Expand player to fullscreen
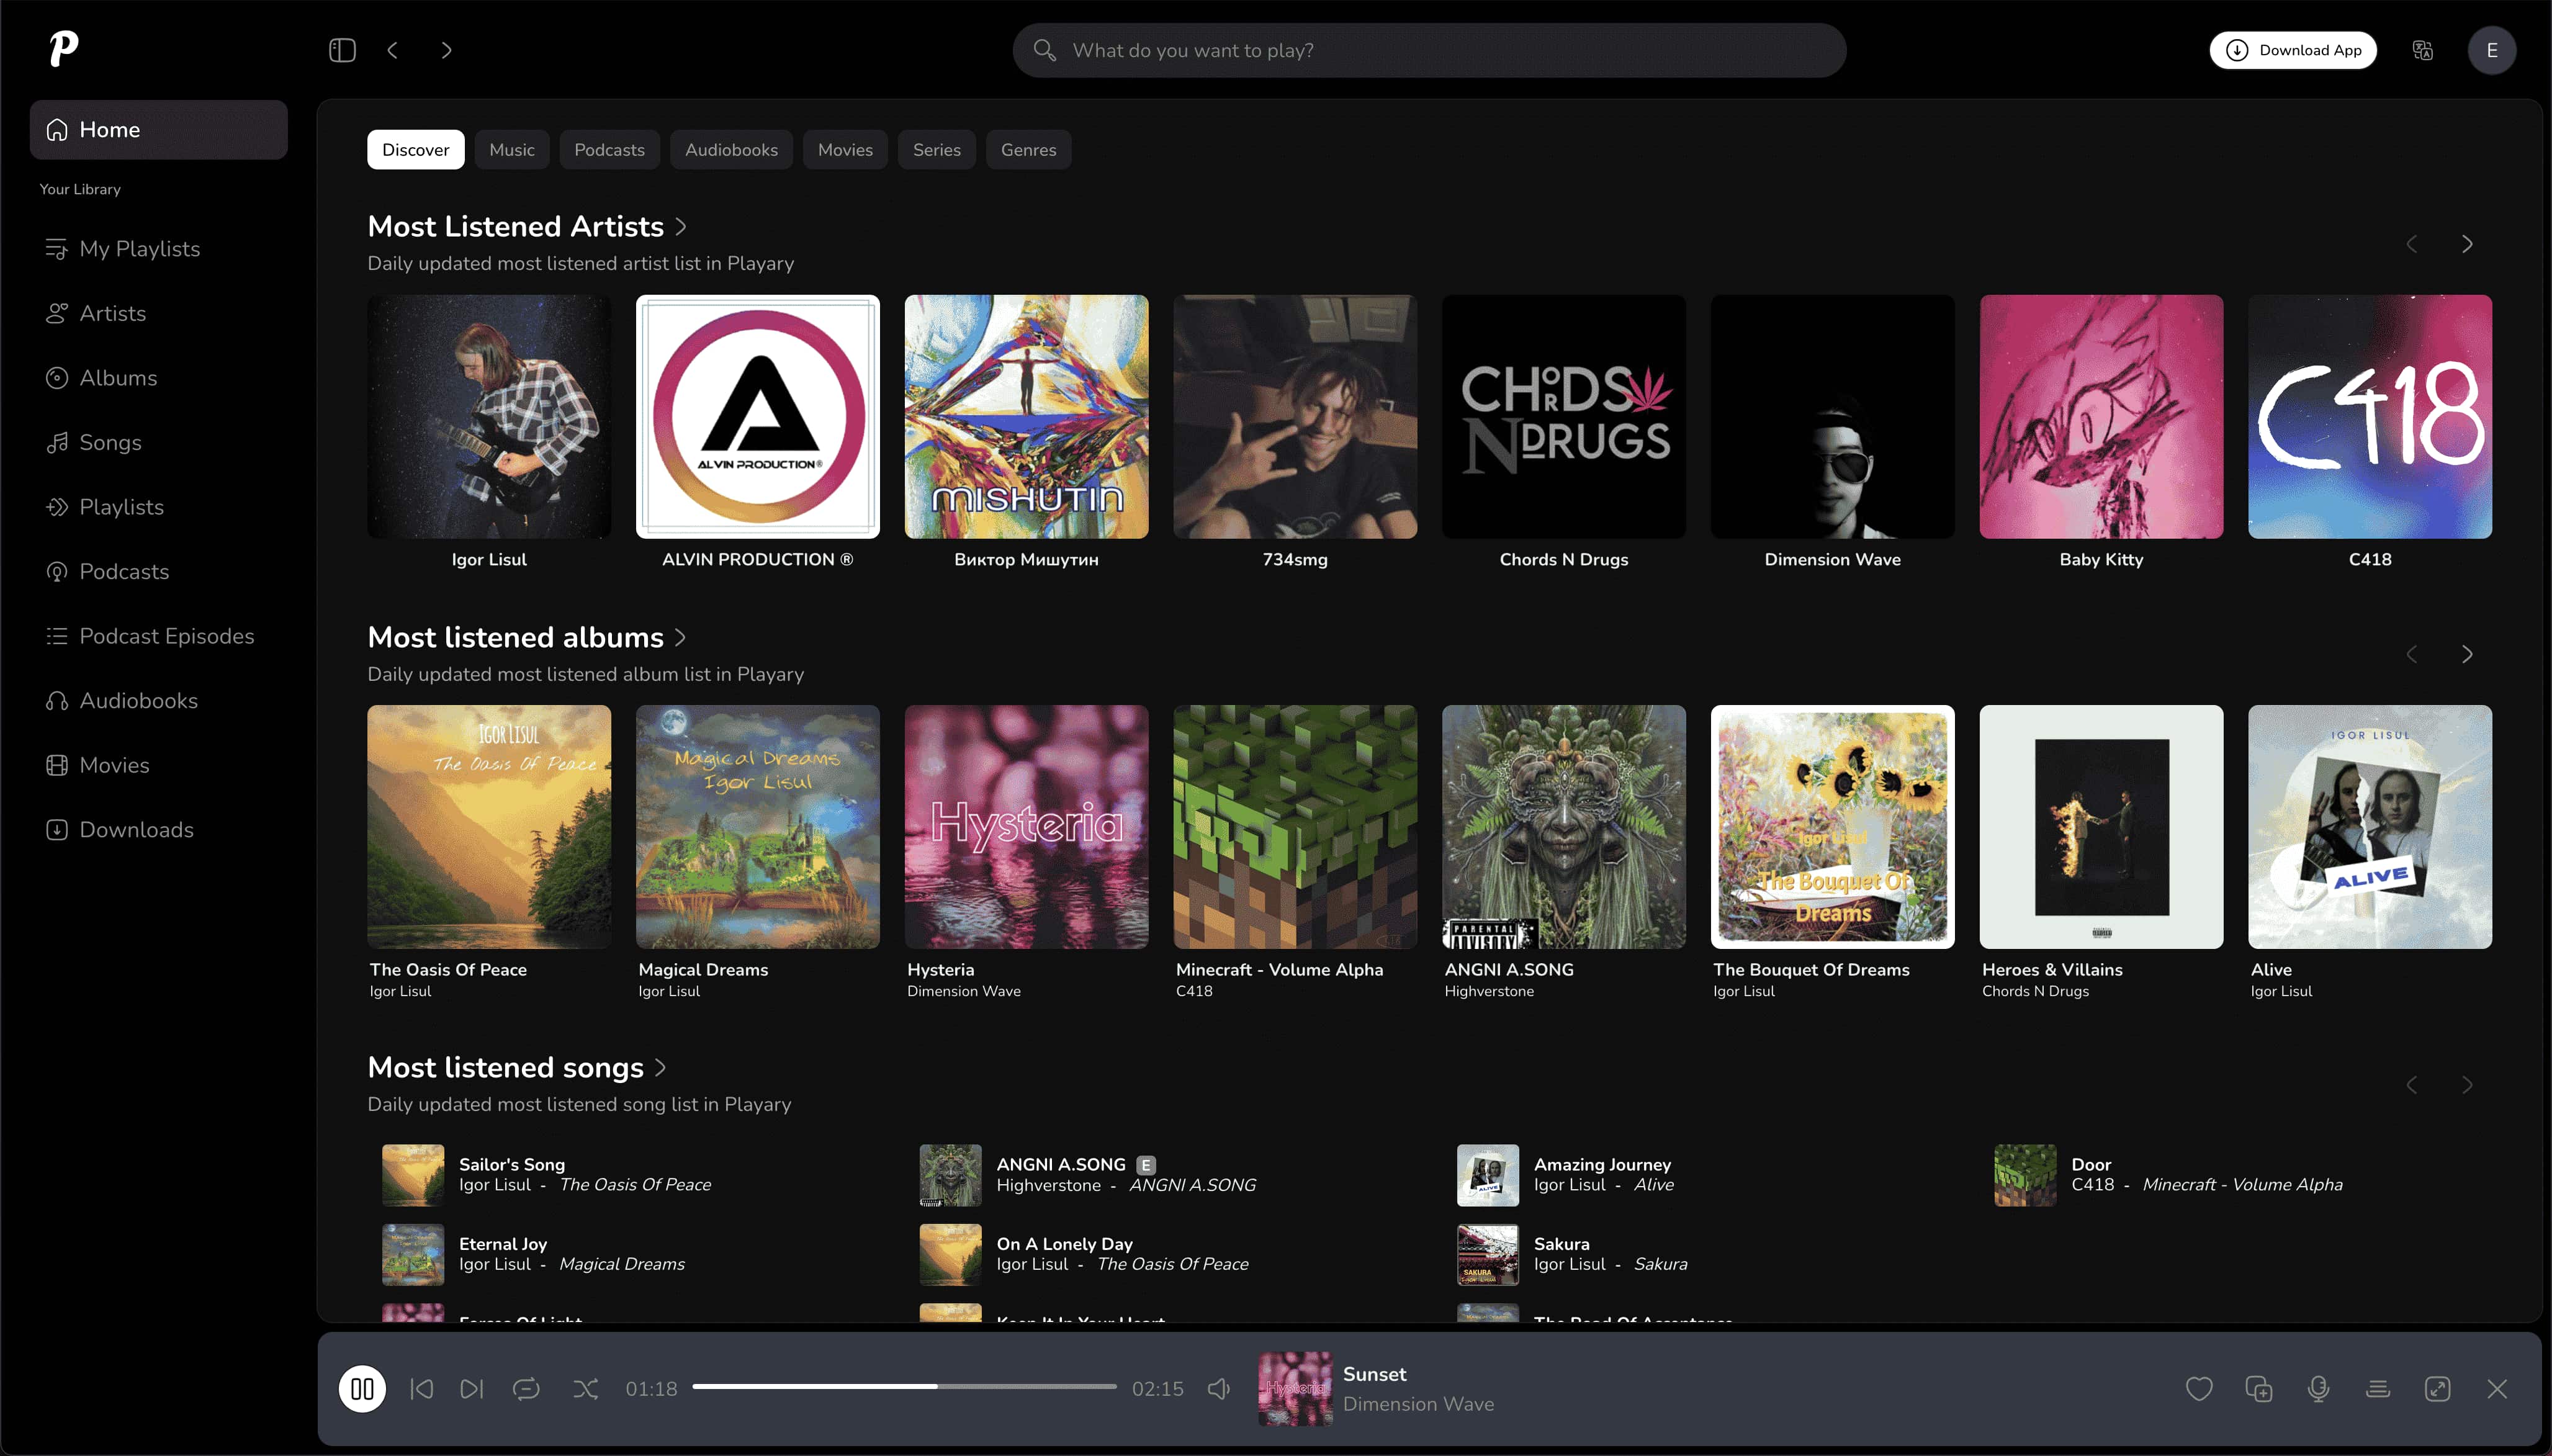2552x1456 pixels. (x=2438, y=1389)
